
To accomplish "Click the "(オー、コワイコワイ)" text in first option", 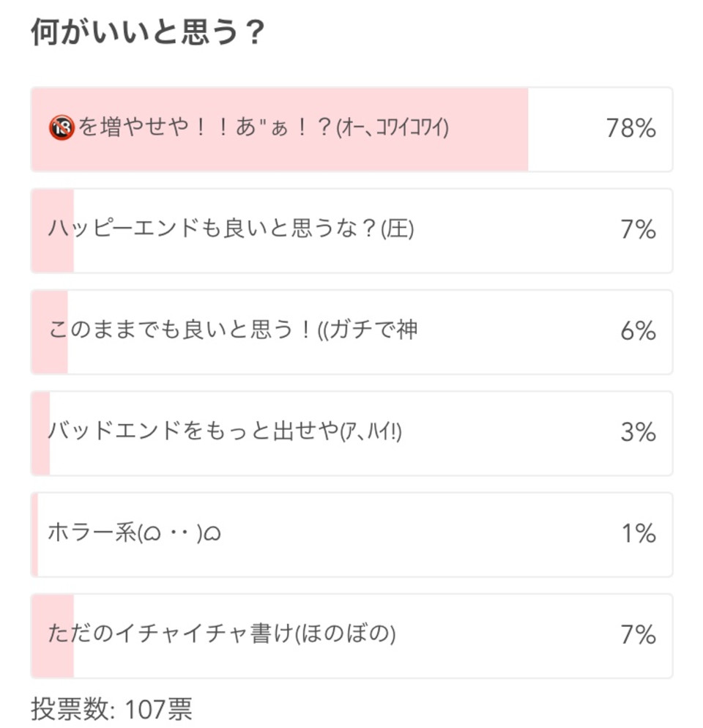I will (393, 130).
